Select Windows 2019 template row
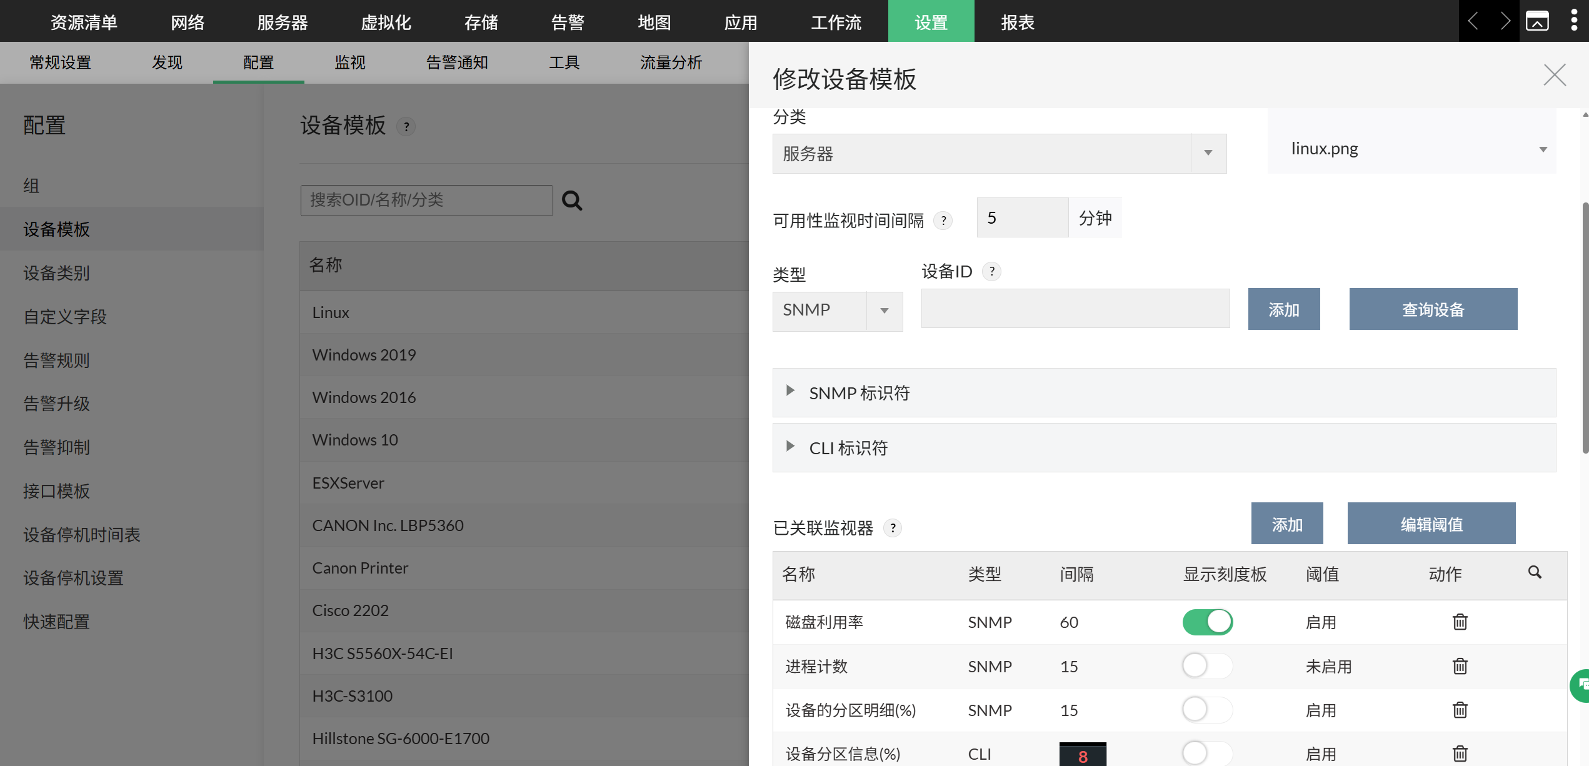The image size is (1589, 766). 524,355
